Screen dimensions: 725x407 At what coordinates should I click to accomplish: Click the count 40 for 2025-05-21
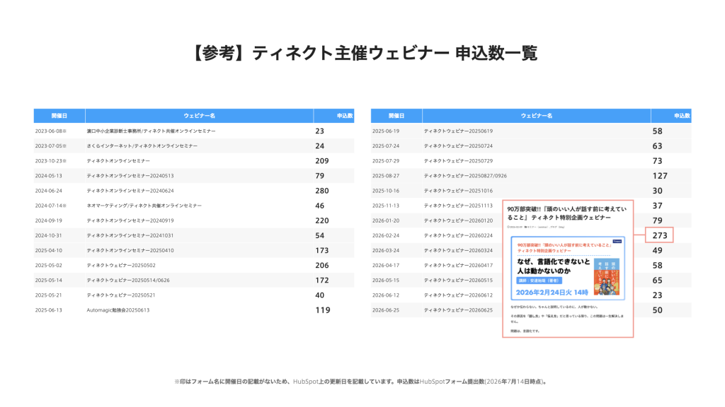click(x=319, y=295)
